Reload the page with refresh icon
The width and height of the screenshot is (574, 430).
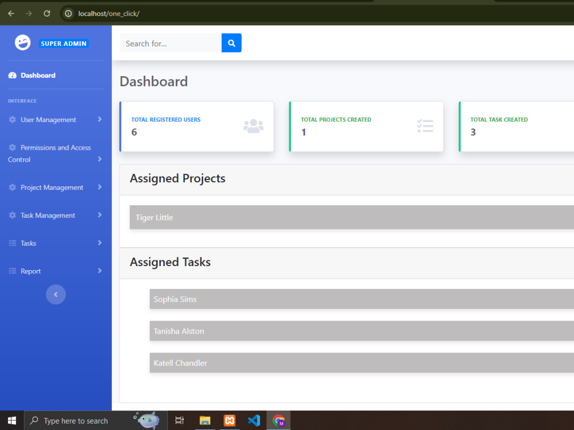47,14
